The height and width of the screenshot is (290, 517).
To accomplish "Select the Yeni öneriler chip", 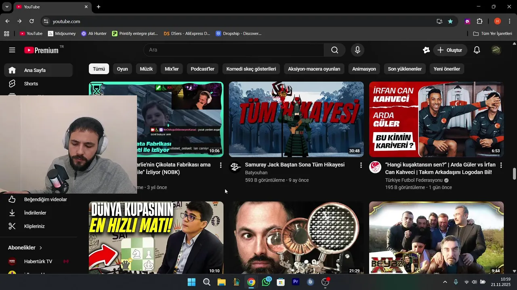I will [447, 69].
